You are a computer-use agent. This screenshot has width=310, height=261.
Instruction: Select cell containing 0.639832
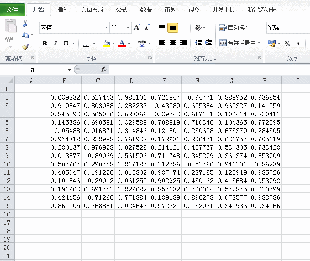[65, 97]
